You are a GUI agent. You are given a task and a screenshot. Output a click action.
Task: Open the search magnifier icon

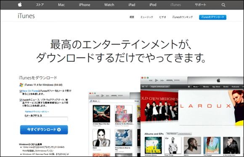(x=223, y=5)
